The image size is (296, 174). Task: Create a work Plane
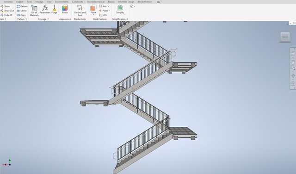pos(93,9)
